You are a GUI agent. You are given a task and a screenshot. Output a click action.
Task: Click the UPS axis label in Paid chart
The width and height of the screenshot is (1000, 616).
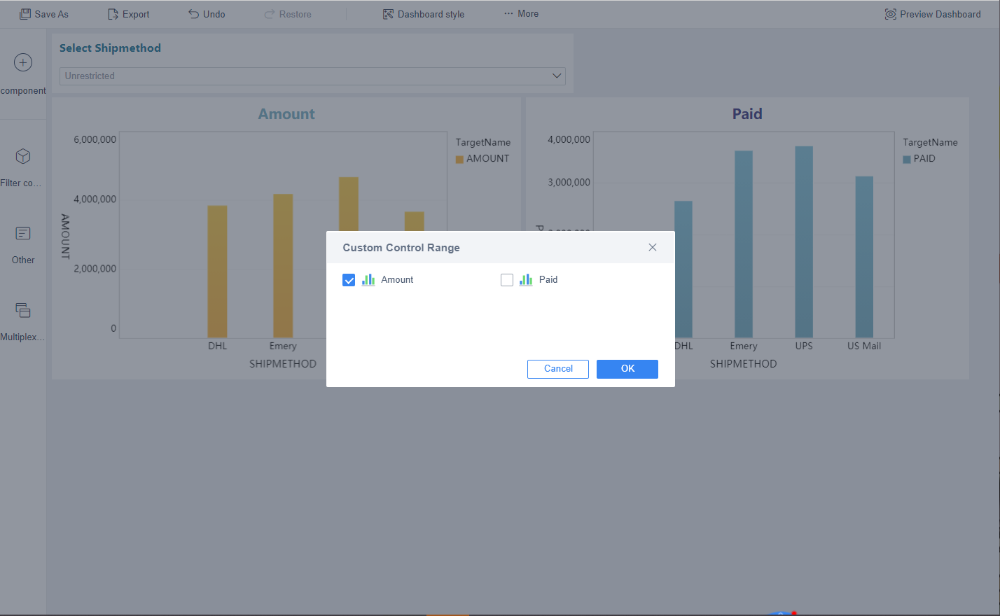804,346
